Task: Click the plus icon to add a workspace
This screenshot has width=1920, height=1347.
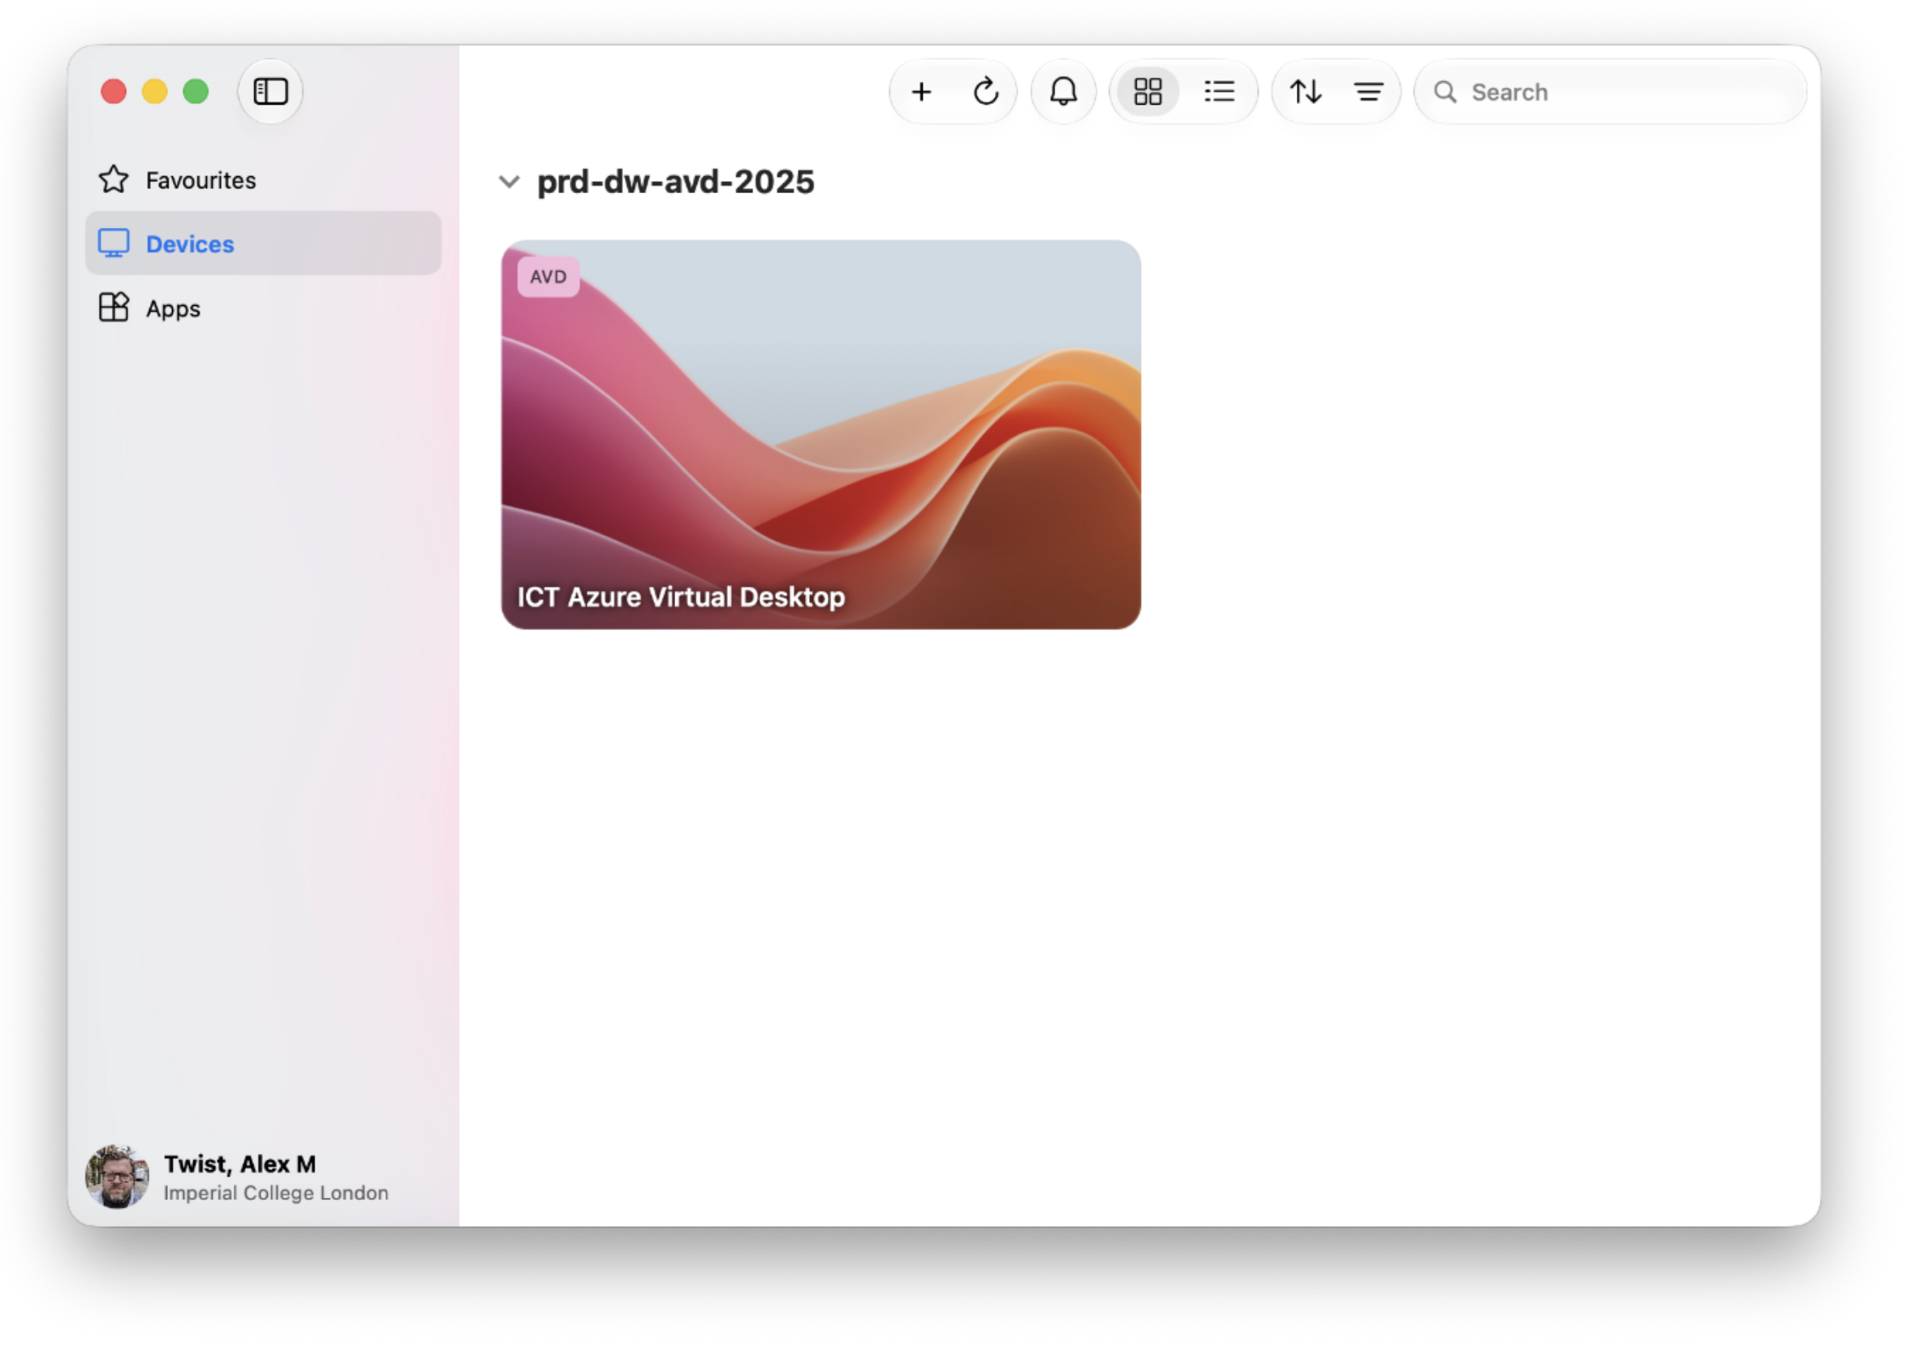Action: coord(921,91)
